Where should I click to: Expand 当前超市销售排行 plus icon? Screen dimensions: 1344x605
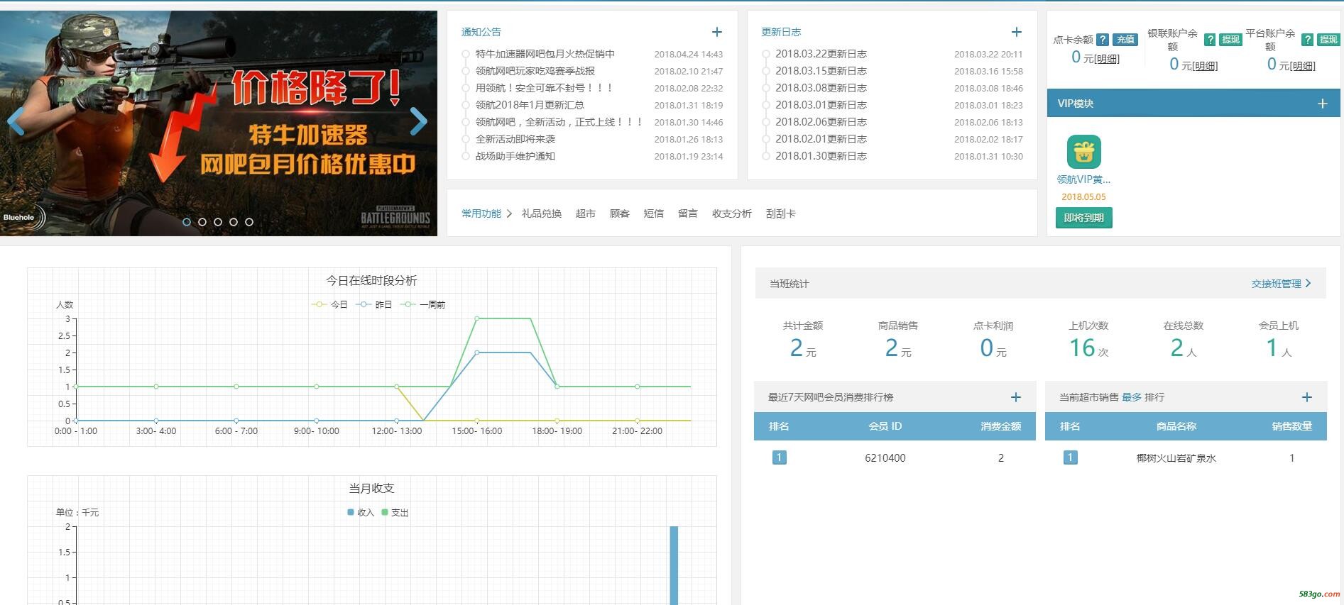coord(1307,397)
